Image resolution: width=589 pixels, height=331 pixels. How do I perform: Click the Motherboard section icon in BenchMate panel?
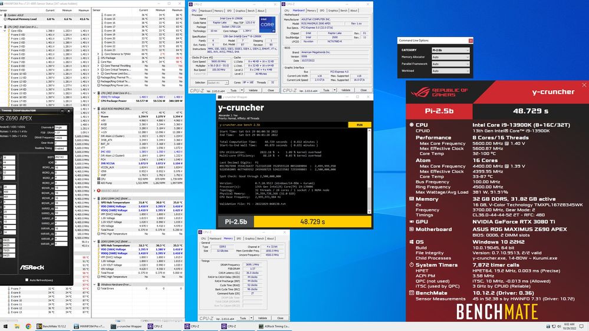pyautogui.click(x=412, y=229)
